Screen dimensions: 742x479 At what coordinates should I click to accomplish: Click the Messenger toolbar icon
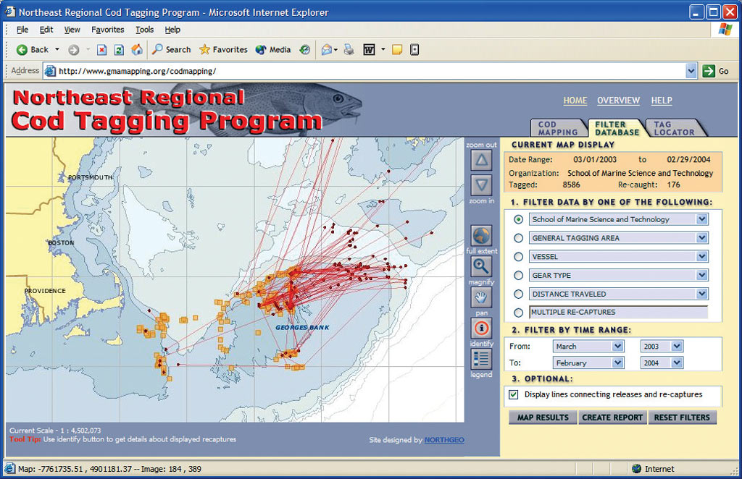(414, 50)
